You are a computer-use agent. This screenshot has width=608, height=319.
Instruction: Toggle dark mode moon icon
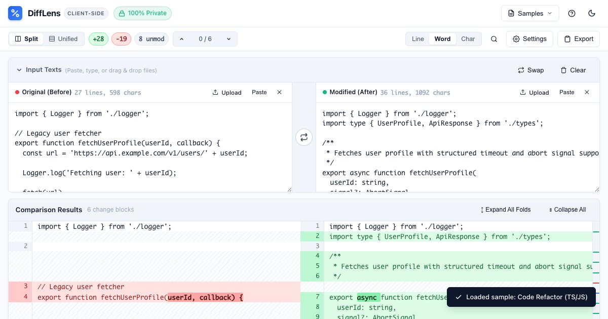592,13
